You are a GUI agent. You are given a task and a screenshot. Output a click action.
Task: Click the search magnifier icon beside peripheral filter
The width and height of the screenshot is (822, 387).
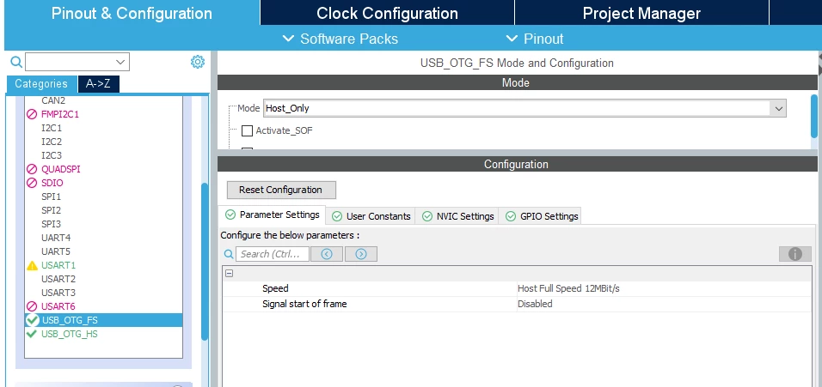(16, 63)
